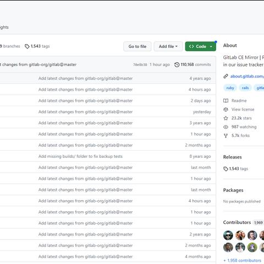Click the eye icon beside 987 watching
This screenshot has width=264, height=264.
pos(226,127)
